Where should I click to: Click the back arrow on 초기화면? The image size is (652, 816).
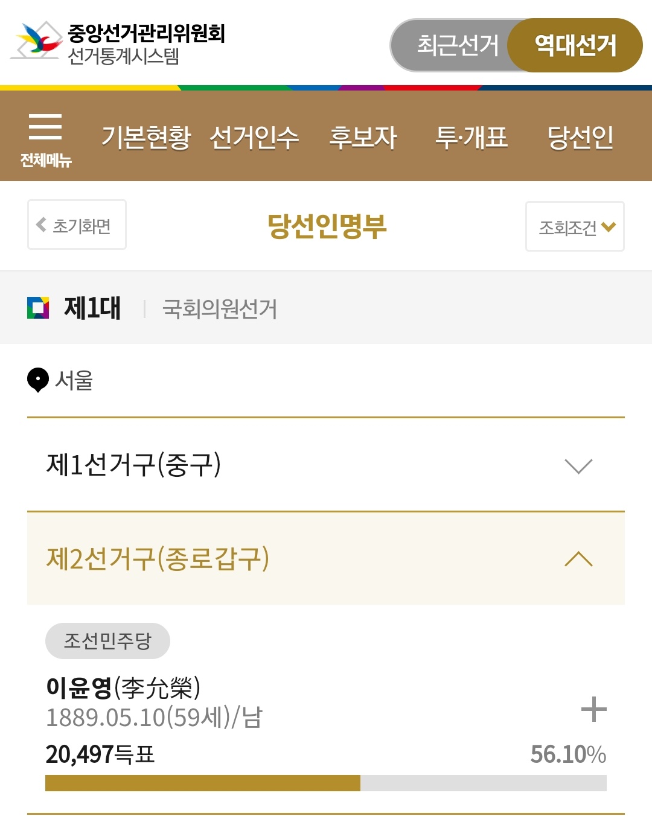click(41, 225)
